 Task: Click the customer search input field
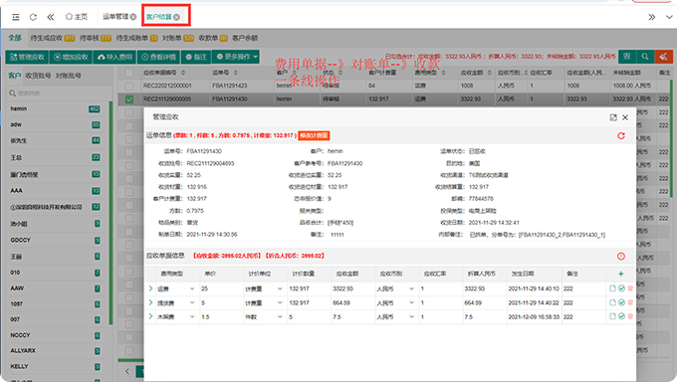click(59, 93)
